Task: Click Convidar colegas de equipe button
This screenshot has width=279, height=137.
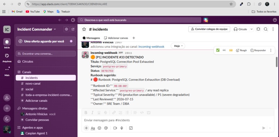Action: point(209,29)
